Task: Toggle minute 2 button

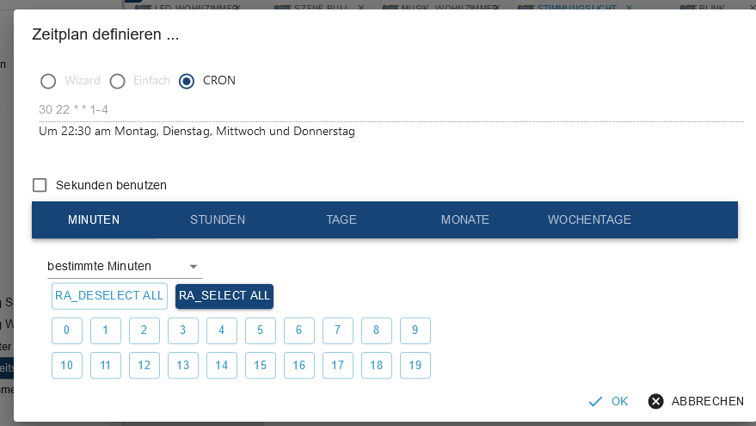Action: [x=144, y=330]
